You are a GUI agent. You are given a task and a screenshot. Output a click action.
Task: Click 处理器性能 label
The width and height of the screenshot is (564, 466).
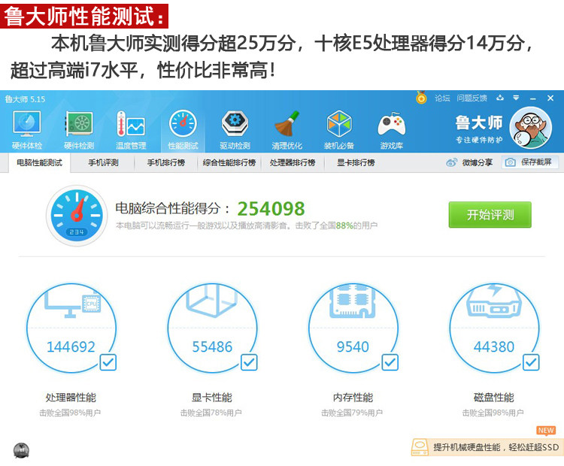pyautogui.click(x=71, y=398)
